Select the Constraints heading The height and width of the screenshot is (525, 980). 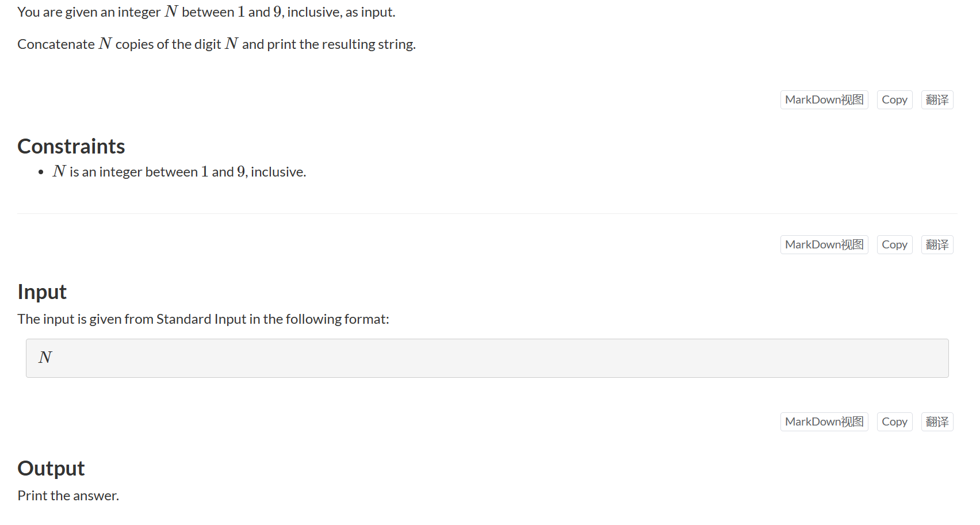coord(71,147)
